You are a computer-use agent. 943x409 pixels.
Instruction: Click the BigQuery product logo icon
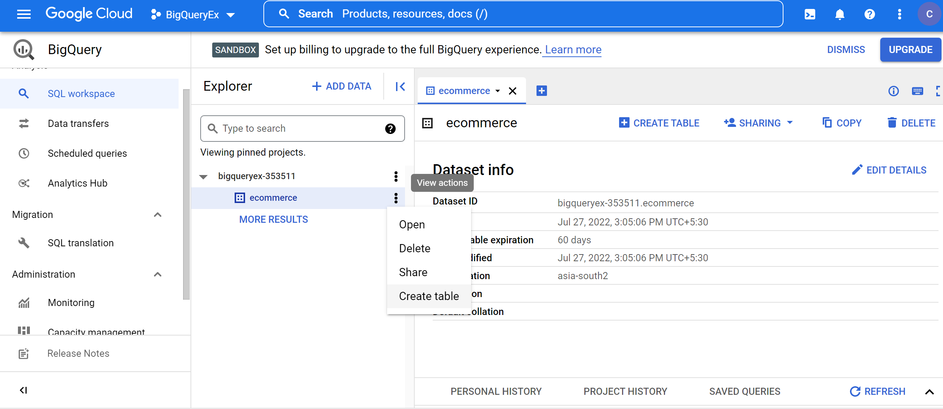click(24, 50)
